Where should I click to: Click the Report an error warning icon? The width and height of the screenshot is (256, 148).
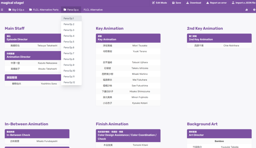point(207,3)
